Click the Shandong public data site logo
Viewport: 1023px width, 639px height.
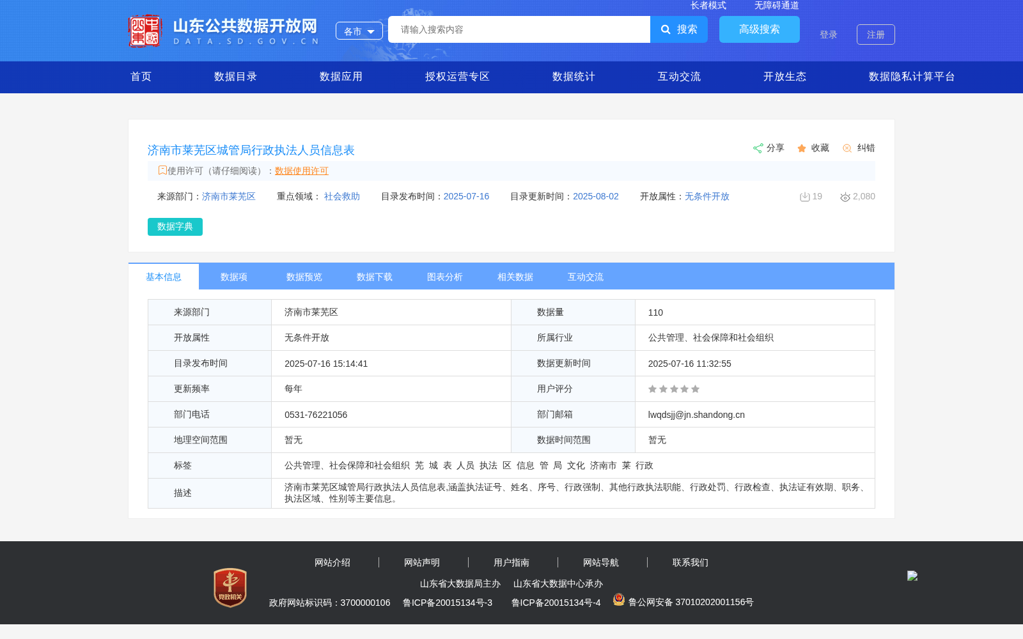click(223, 31)
